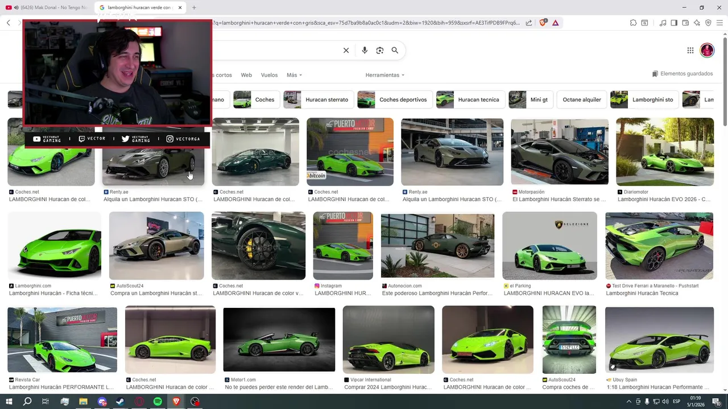Open the taskbar clock showing 01:59
This screenshot has height=409, width=728.
(x=695, y=402)
